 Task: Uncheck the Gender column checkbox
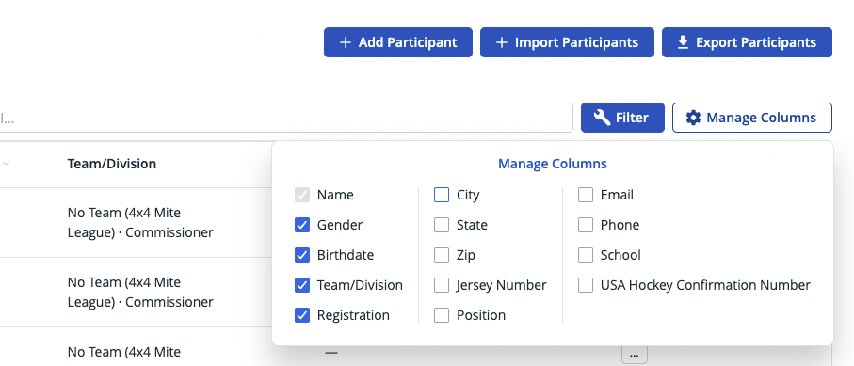coord(302,225)
